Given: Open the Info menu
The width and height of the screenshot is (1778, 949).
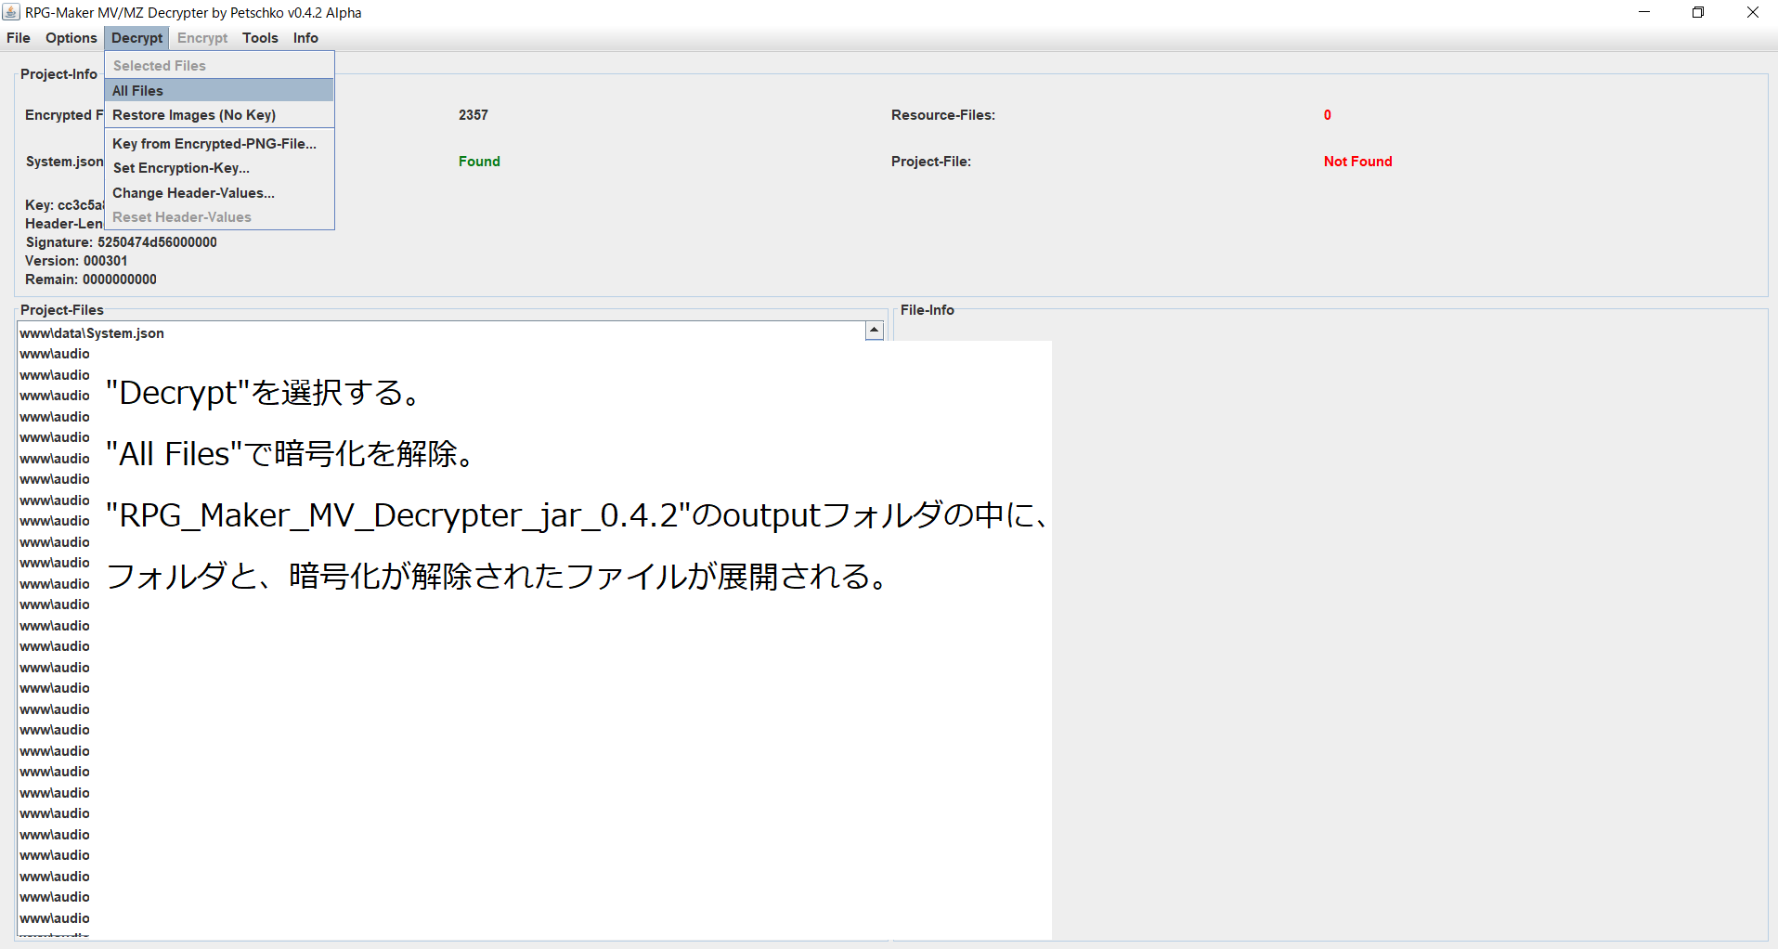Looking at the screenshot, I should (x=305, y=38).
